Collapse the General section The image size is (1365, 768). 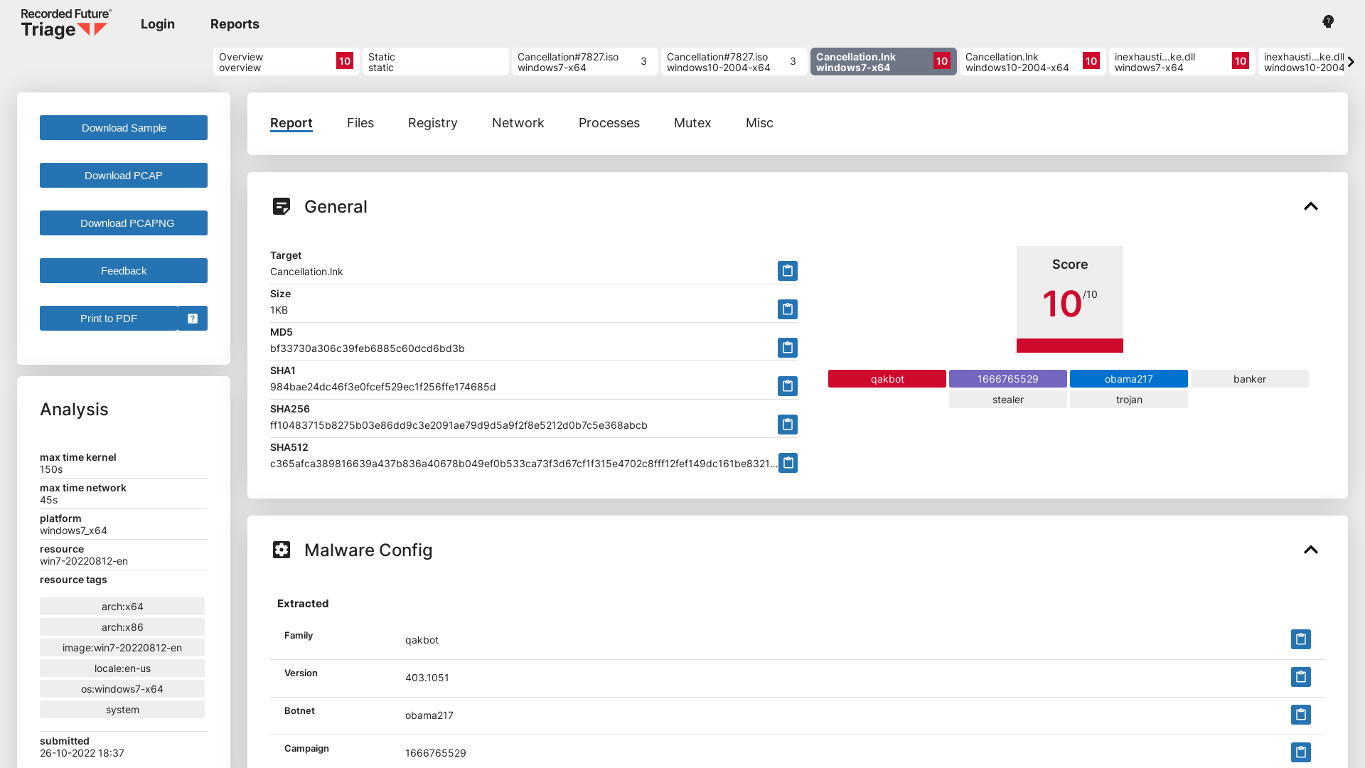(1311, 206)
